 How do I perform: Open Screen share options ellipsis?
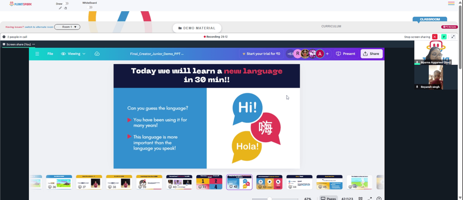tap(34, 44)
